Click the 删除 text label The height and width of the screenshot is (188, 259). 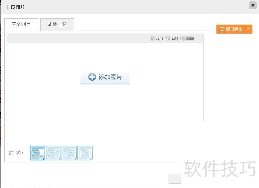(x=190, y=38)
